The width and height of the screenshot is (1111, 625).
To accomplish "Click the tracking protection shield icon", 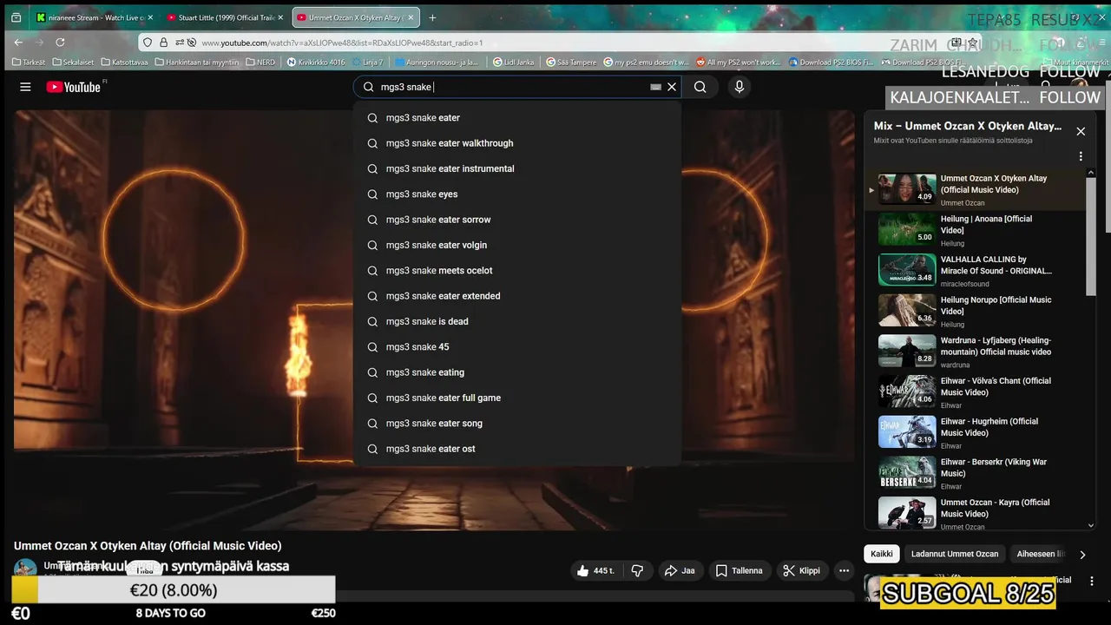I will tap(148, 43).
